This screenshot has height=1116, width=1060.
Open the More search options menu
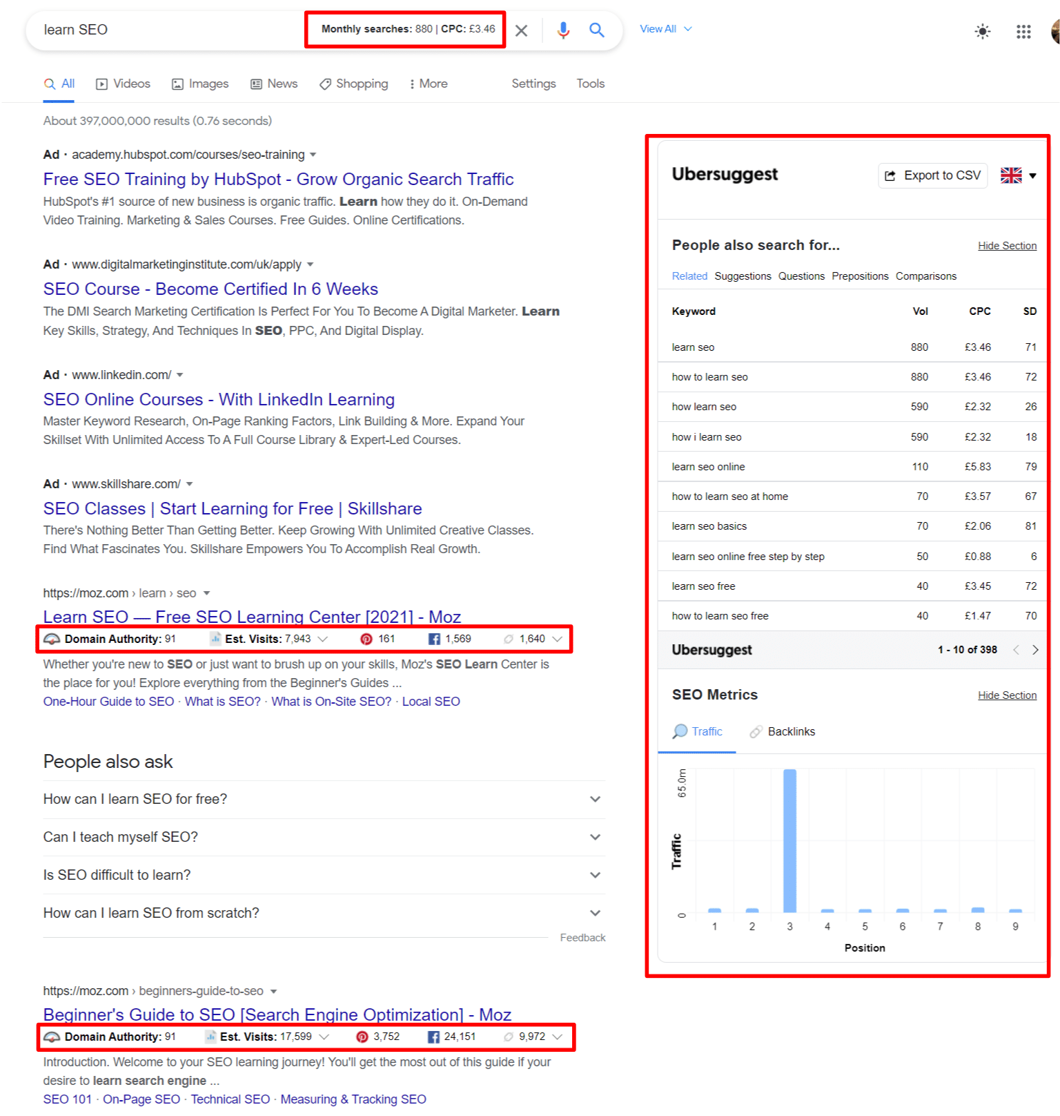click(428, 84)
